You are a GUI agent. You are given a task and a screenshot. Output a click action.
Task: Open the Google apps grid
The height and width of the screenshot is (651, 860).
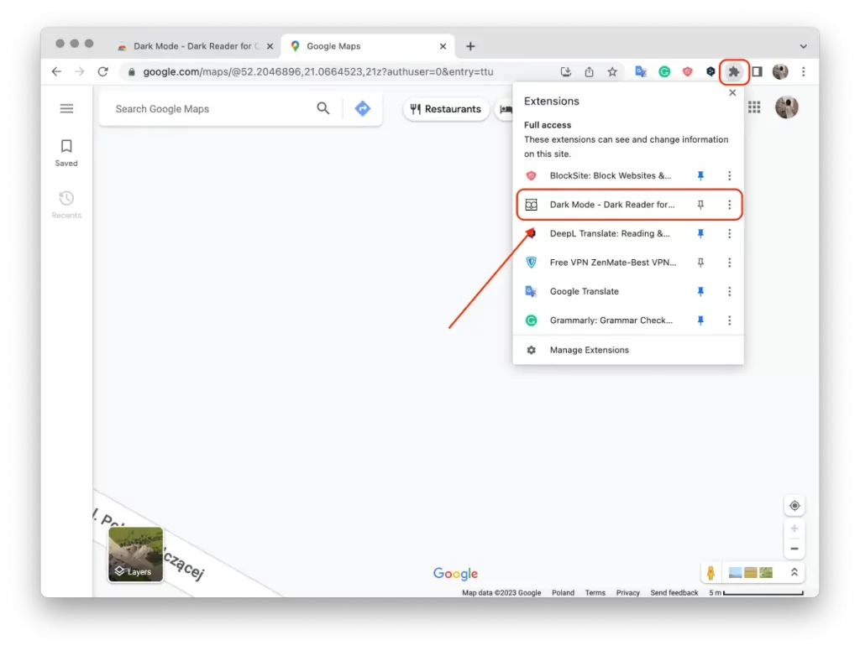pos(754,107)
